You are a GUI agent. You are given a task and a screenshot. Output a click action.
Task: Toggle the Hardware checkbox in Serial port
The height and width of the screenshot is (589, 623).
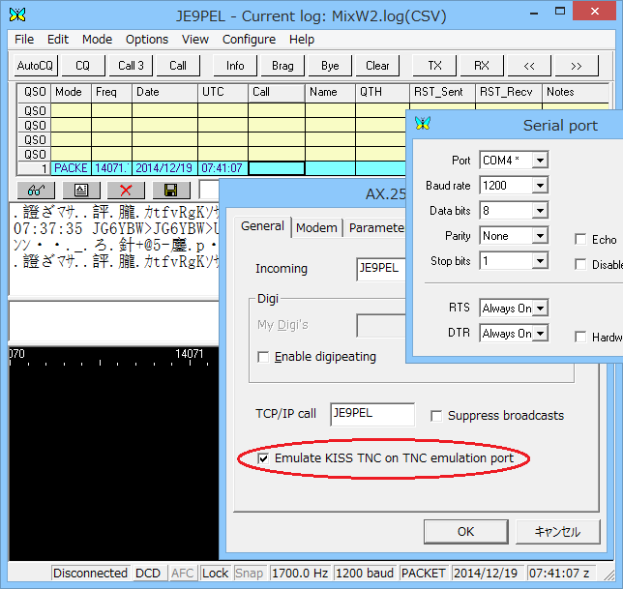(580, 338)
